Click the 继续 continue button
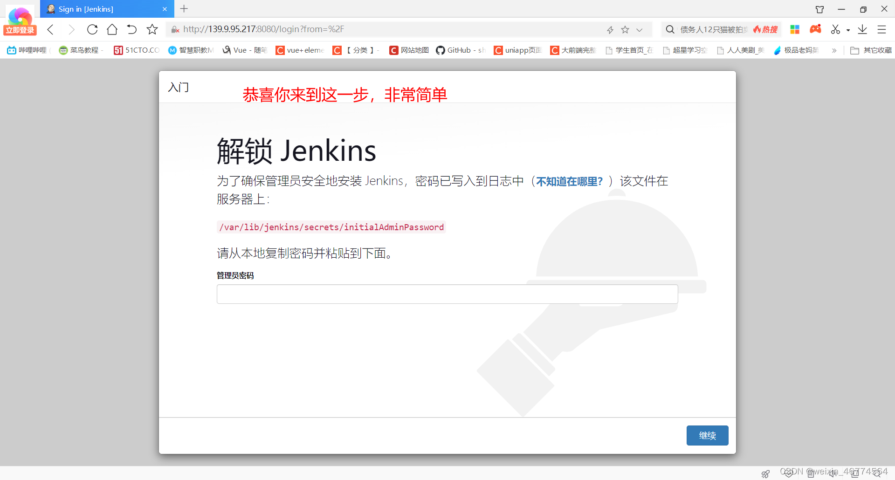 707,435
